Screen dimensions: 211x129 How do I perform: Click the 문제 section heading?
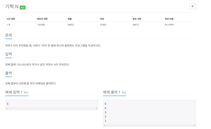click(x=8, y=35)
